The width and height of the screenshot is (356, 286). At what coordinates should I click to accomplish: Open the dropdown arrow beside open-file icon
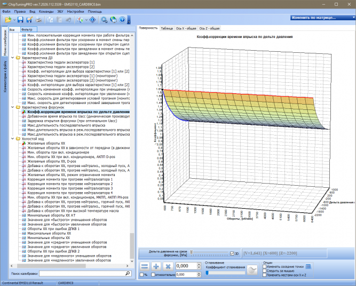[14, 20]
